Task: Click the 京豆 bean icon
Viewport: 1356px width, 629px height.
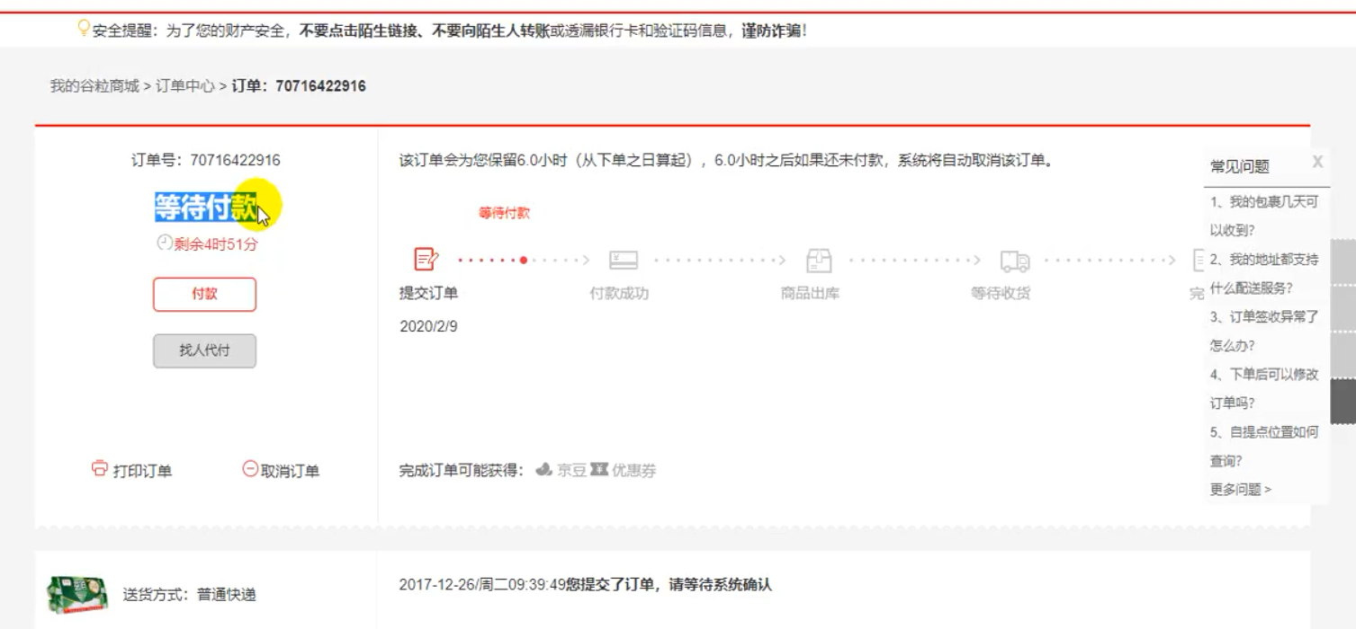Action: 543,470
